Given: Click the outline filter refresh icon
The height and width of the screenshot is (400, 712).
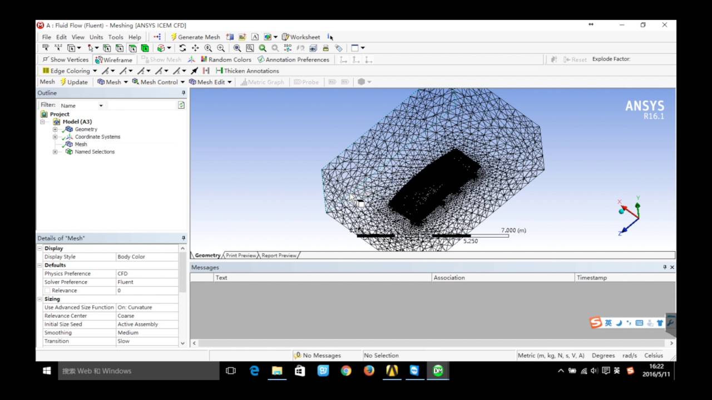Looking at the screenshot, I should [181, 105].
